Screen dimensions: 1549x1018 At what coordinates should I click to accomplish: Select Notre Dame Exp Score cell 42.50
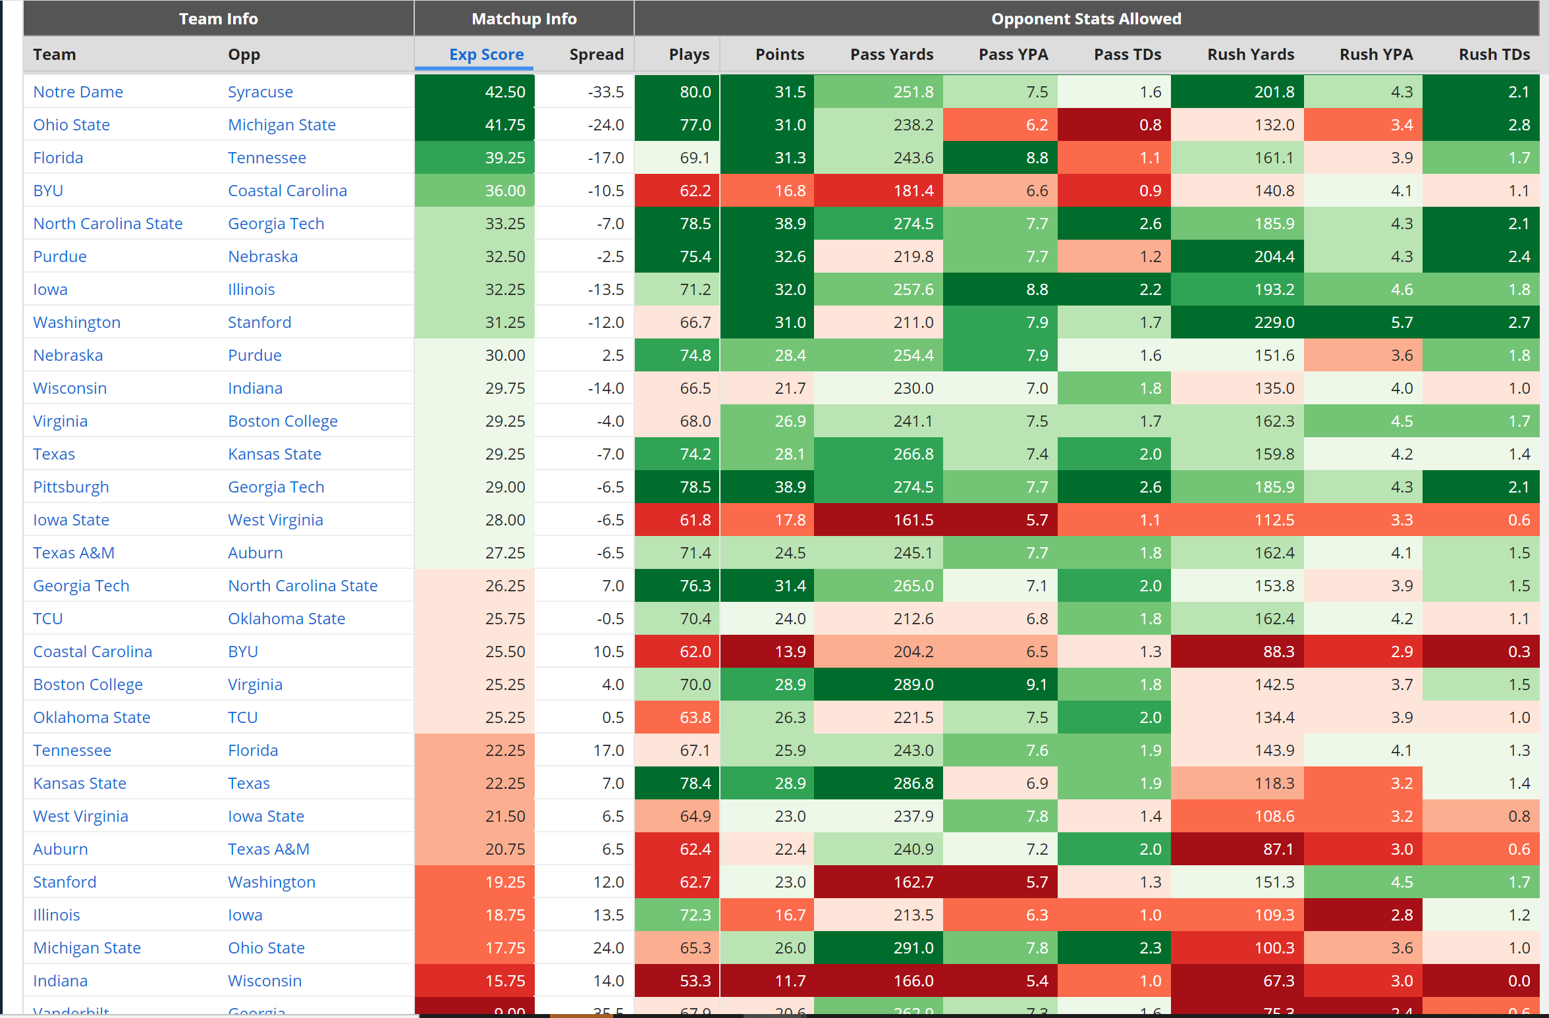click(474, 92)
